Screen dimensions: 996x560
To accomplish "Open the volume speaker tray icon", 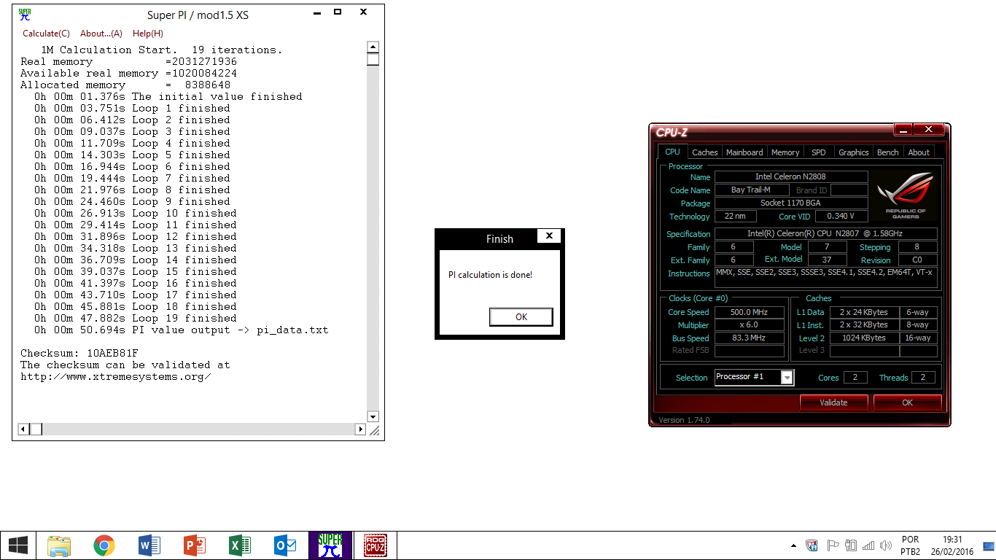I will click(886, 545).
